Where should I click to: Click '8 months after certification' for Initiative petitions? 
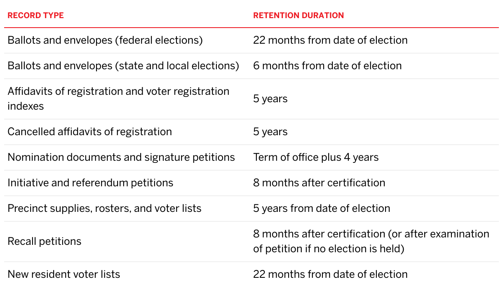coord(319,183)
